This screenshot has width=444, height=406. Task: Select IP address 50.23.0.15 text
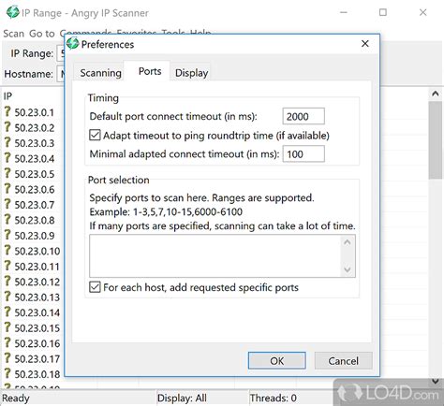click(37, 328)
